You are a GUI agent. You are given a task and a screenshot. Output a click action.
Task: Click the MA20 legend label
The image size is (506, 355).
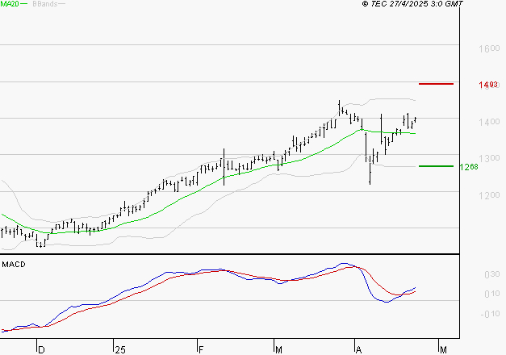(10, 3)
